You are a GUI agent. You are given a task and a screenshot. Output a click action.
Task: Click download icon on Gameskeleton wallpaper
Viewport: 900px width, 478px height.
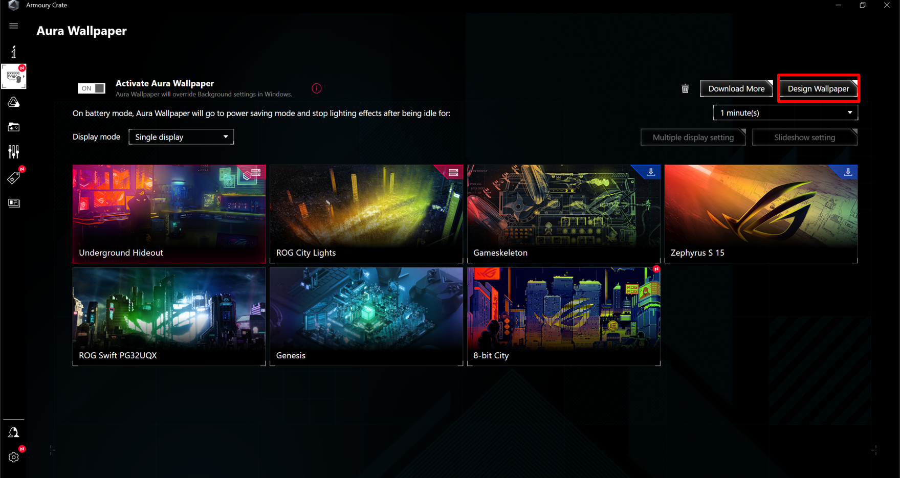coord(651,172)
